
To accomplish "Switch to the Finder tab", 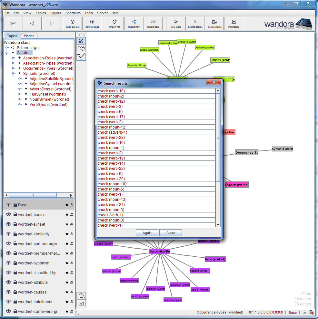I will point(29,36).
